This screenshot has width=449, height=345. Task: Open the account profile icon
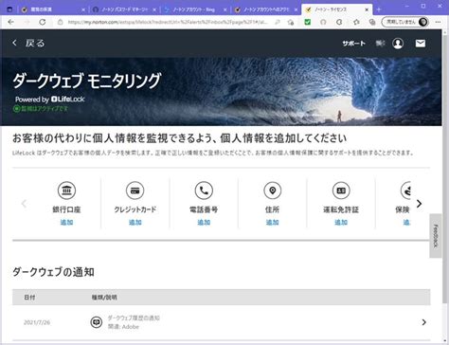[x=398, y=44]
